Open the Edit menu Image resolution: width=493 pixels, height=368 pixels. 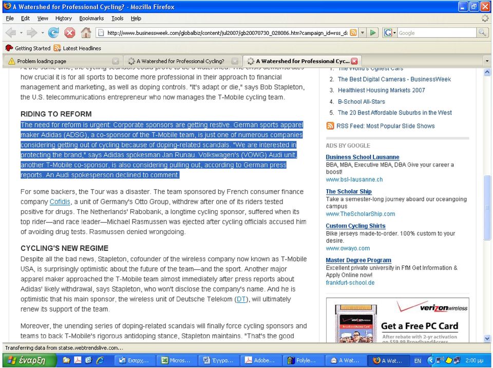point(25,19)
